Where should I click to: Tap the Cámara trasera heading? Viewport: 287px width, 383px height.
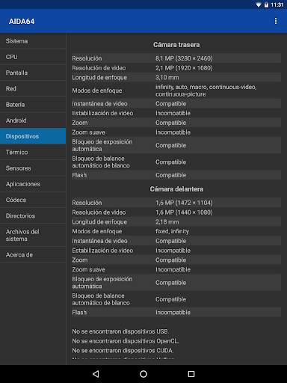[x=176, y=45]
